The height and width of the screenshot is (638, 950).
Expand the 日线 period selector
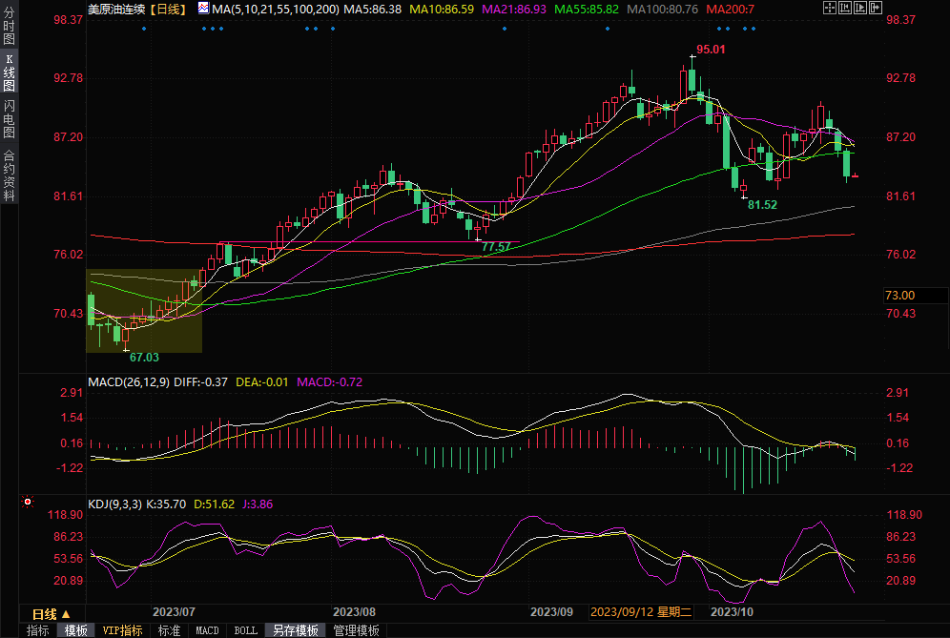coord(51,613)
